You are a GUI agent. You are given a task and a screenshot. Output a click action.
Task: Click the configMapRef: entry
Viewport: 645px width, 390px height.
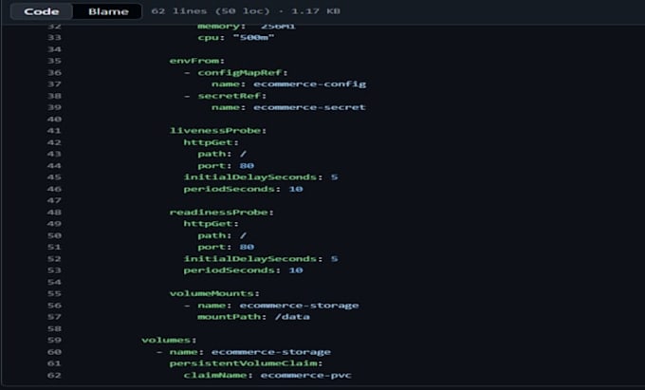(243, 72)
